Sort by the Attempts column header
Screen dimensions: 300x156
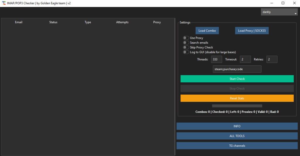click(x=122, y=22)
